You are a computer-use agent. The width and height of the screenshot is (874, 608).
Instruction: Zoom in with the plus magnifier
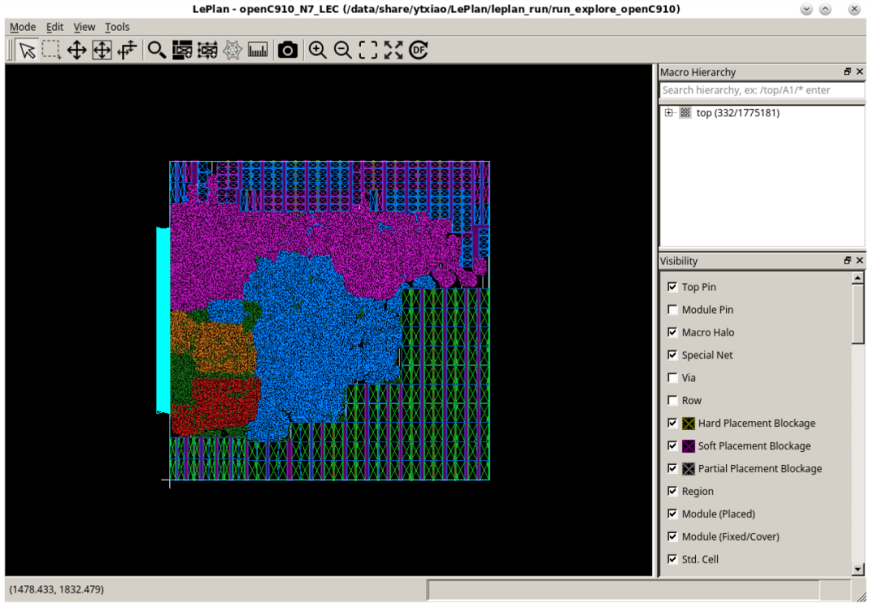[x=318, y=50]
